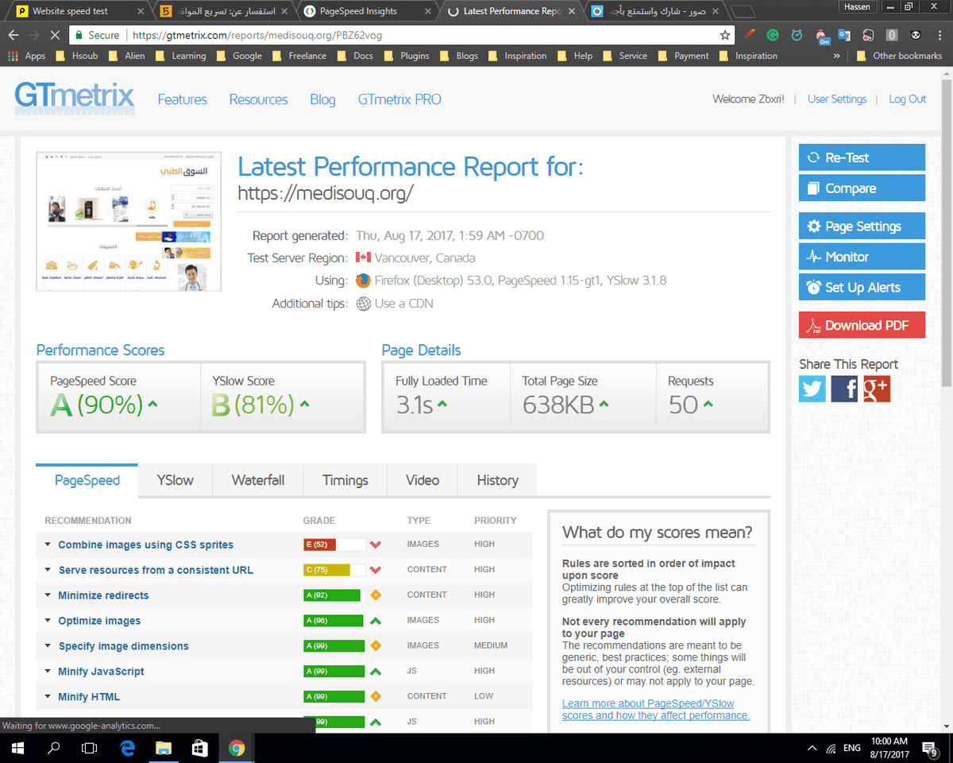
Task: Share report via Google Plus icon
Action: coord(877,389)
